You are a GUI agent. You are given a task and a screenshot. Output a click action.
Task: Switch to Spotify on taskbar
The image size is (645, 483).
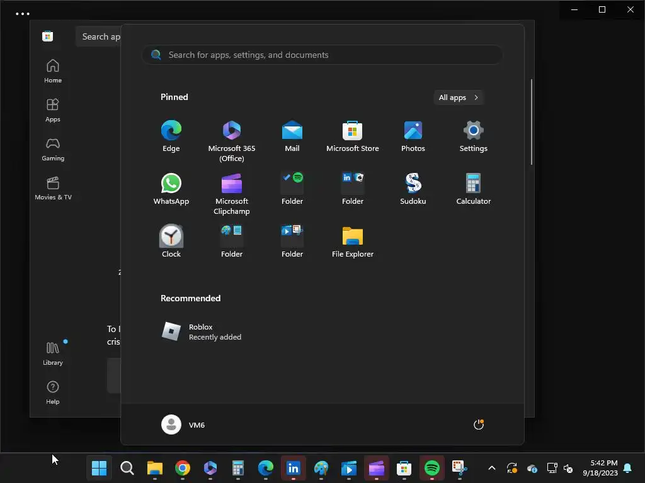[x=432, y=468]
